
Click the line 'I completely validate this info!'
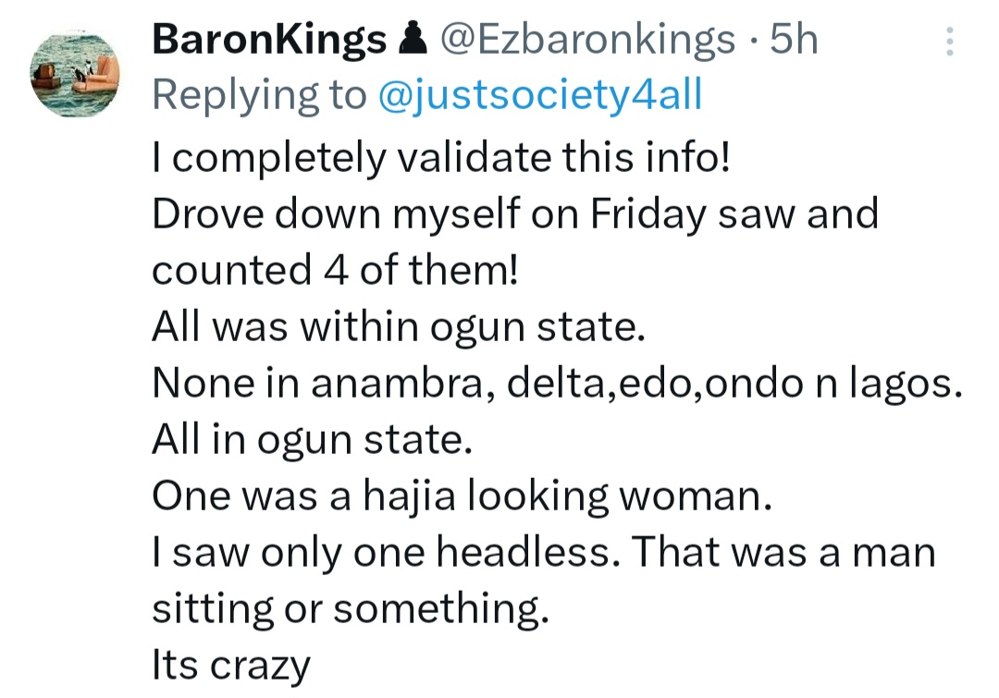pyautogui.click(x=441, y=157)
